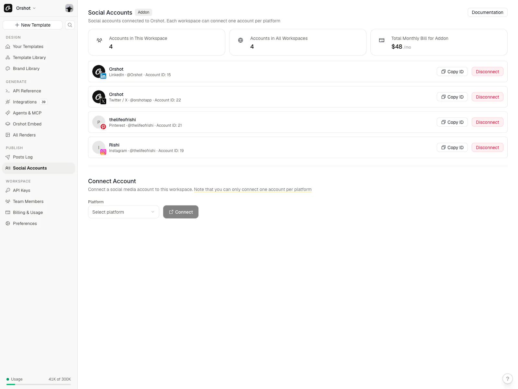
Task: Open the sidebar search icon
Action: [x=70, y=25]
